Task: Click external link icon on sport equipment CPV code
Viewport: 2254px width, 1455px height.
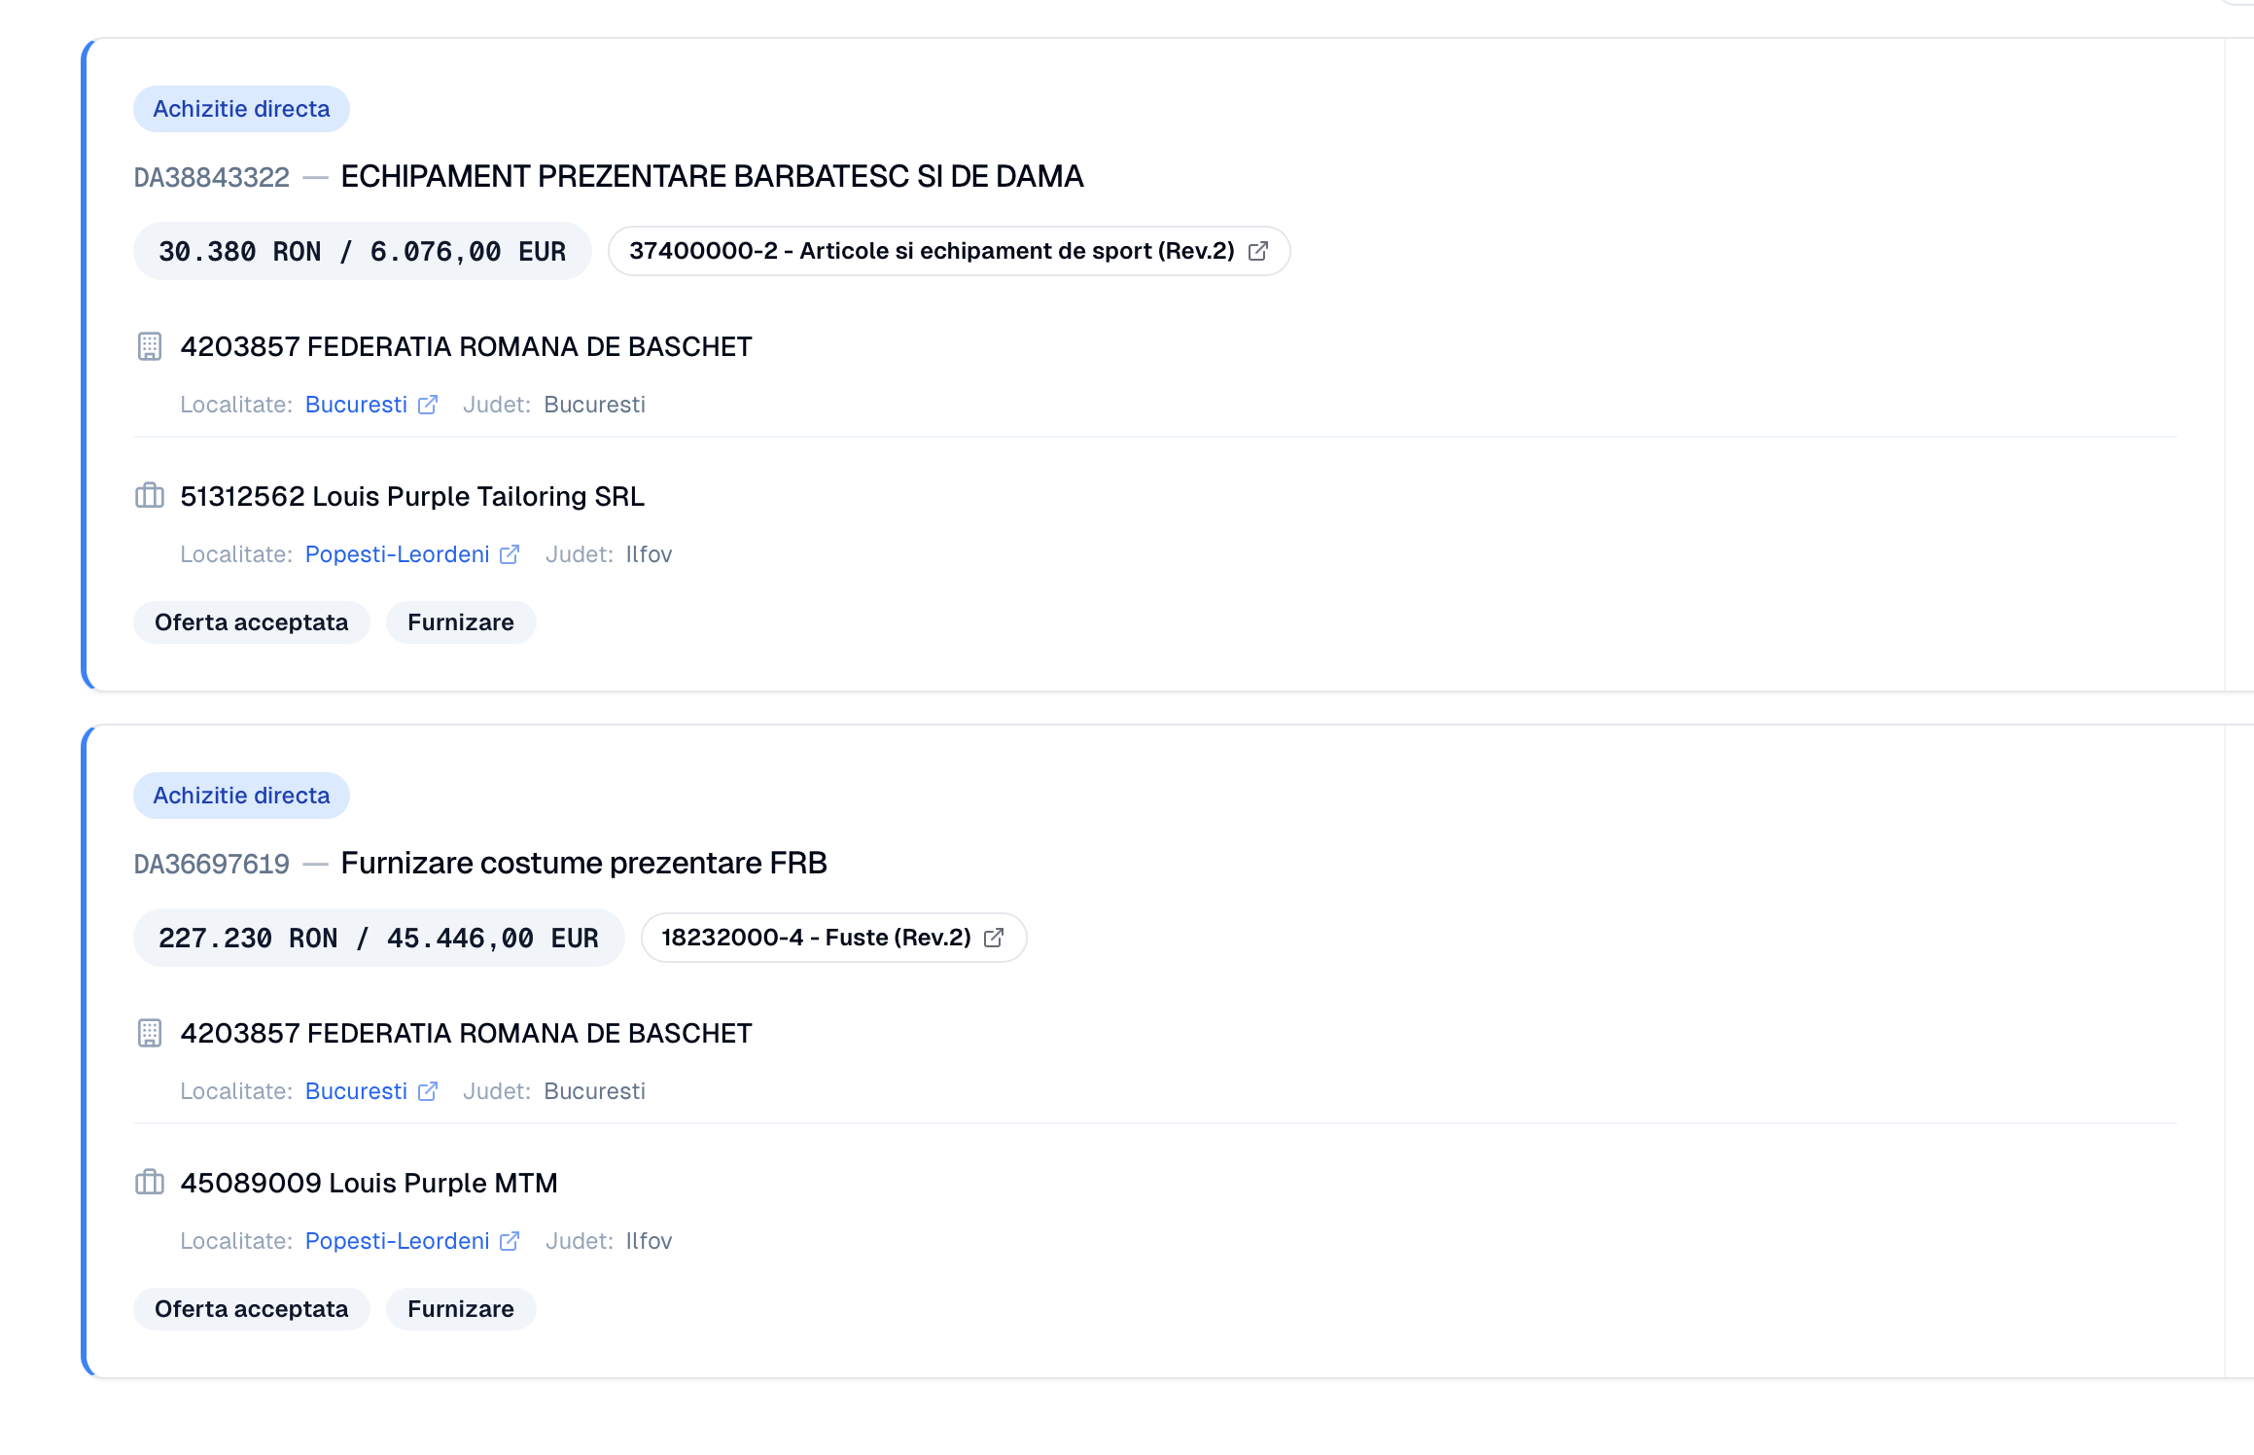Action: point(1257,251)
